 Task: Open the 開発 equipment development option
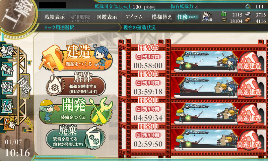pos(76,111)
